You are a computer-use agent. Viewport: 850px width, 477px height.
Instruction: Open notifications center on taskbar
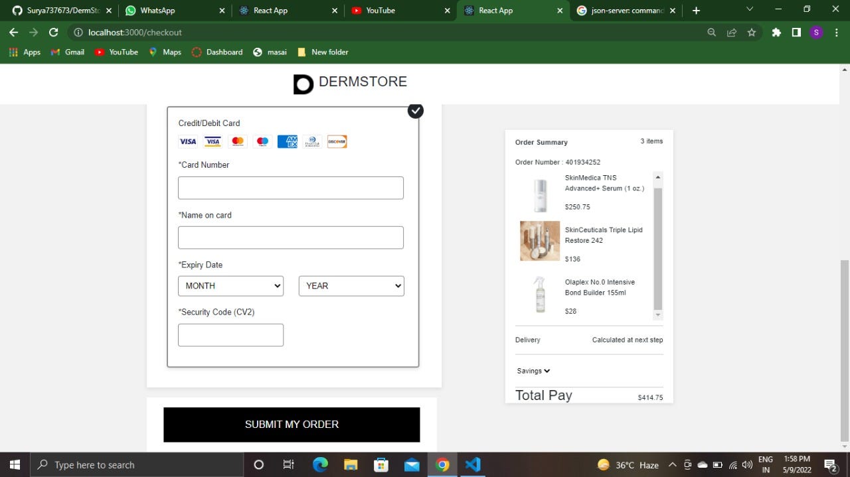[x=831, y=465]
